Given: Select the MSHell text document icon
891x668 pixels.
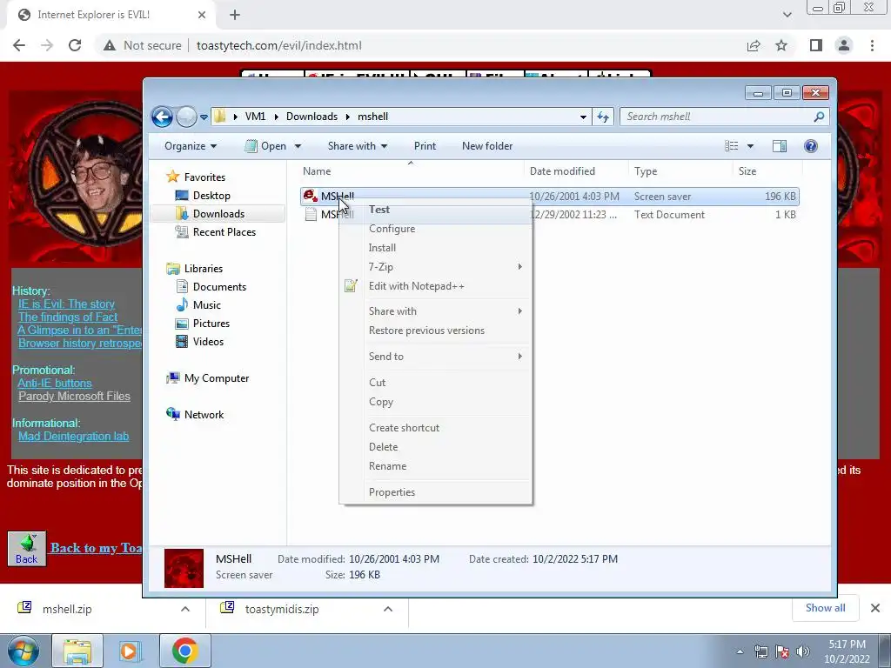Looking at the screenshot, I should click(311, 214).
